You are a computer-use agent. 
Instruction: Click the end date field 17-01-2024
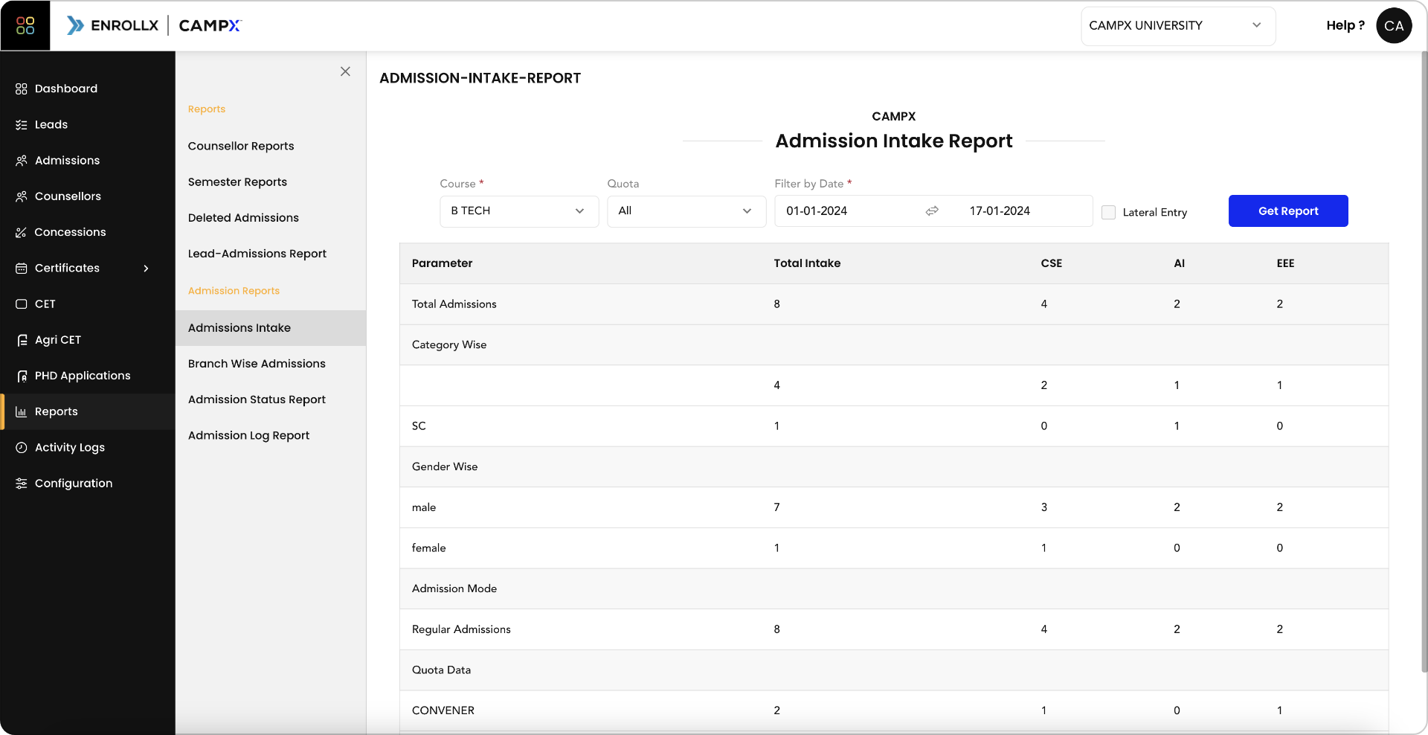(1000, 211)
